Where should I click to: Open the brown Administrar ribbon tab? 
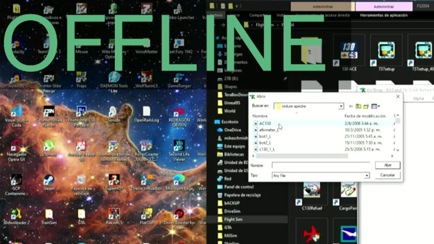pyautogui.click(x=323, y=6)
